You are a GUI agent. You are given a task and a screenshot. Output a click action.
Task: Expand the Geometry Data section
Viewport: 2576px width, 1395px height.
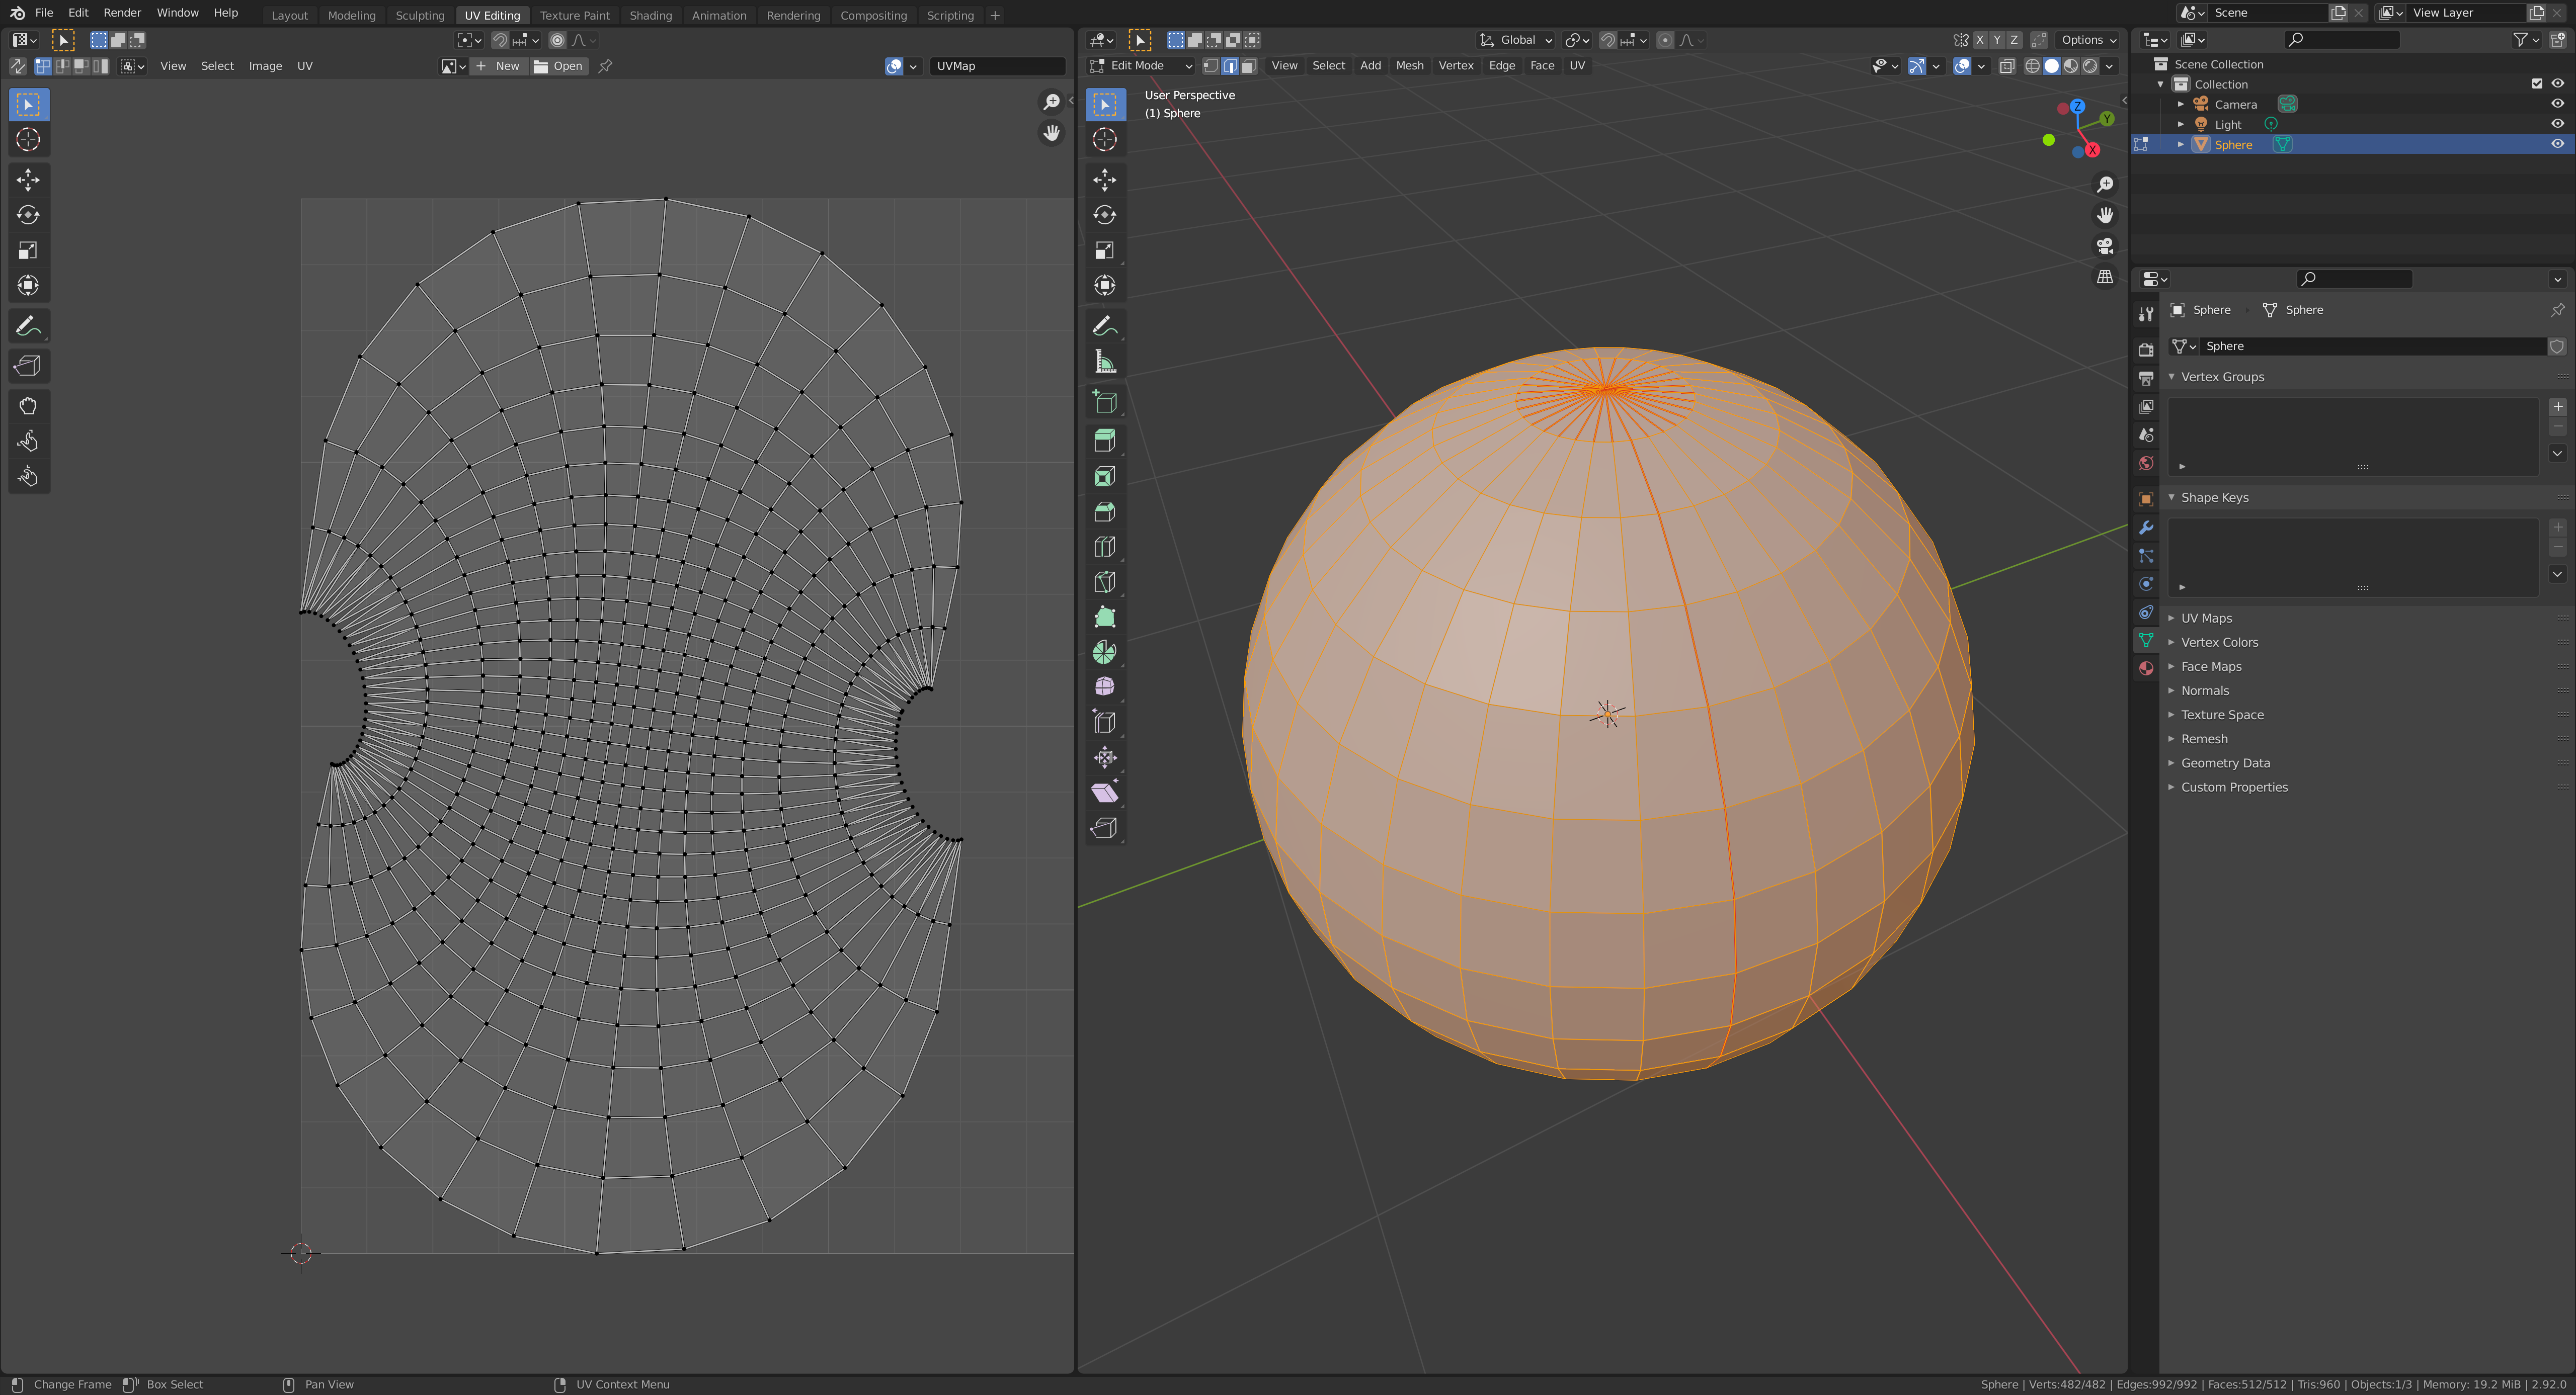(2225, 762)
